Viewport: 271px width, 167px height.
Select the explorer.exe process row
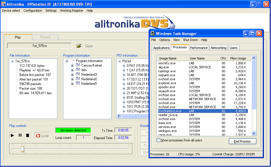point(203,83)
